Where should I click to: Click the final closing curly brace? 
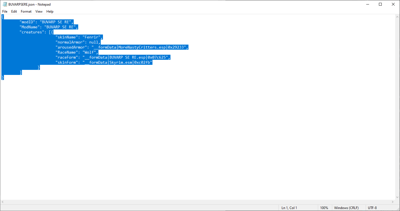[3, 77]
